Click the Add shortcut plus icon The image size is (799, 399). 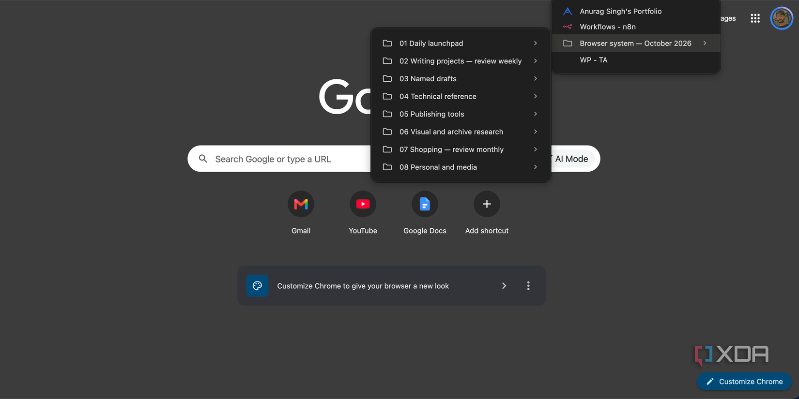click(x=487, y=204)
